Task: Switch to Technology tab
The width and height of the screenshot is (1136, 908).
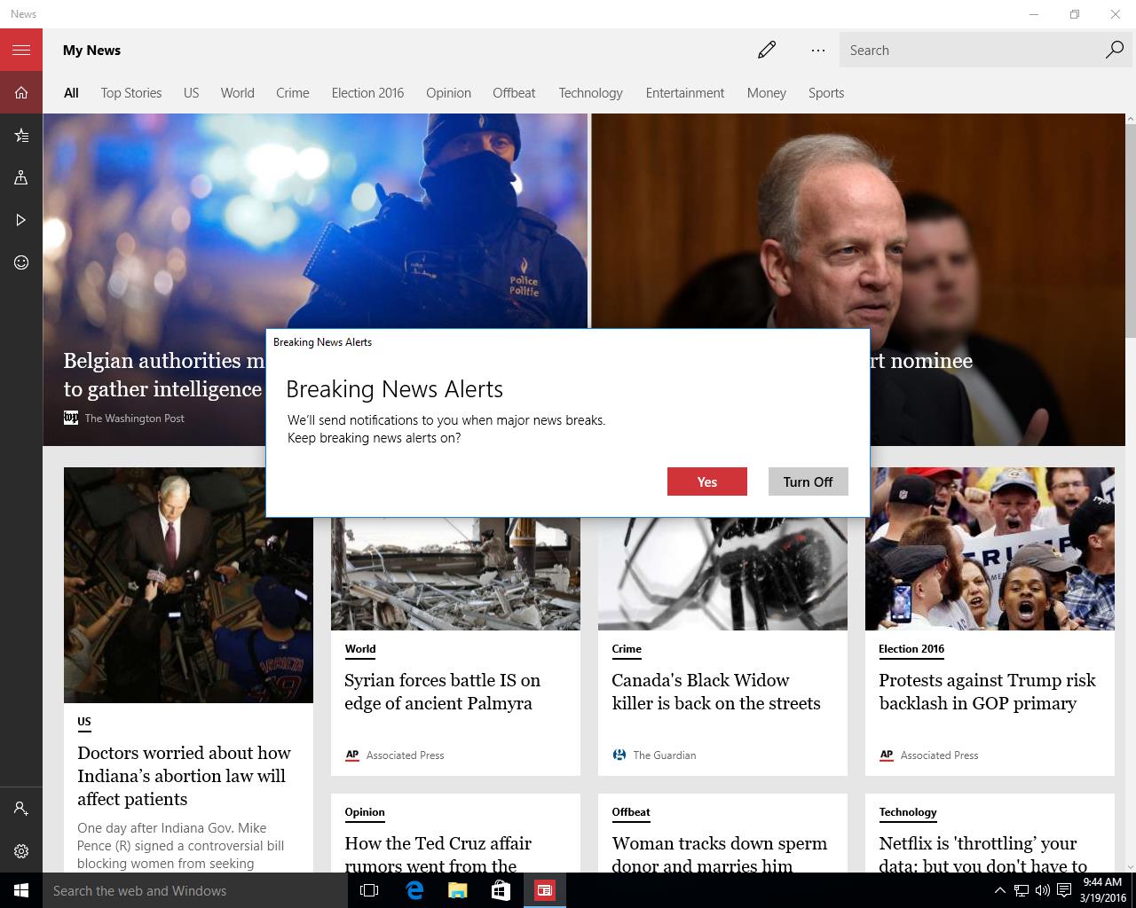Action: (x=590, y=92)
